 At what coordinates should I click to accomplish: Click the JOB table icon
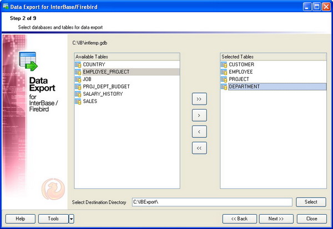(x=78, y=79)
